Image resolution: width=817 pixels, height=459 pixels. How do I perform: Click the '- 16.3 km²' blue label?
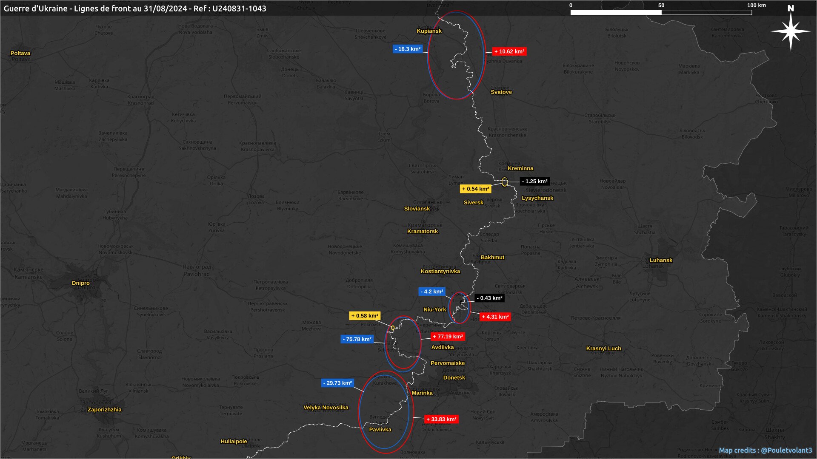[408, 49]
